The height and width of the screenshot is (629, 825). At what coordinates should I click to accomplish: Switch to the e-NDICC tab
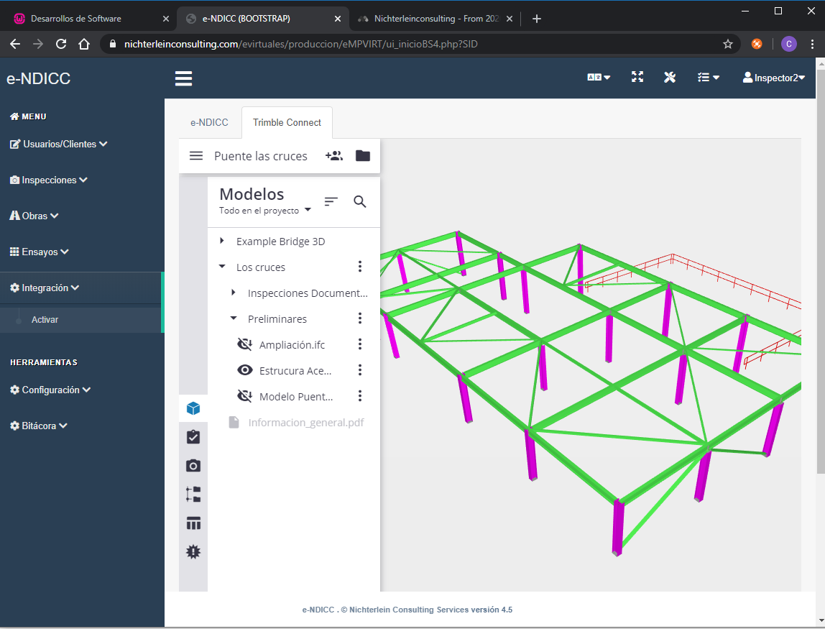tap(209, 123)
